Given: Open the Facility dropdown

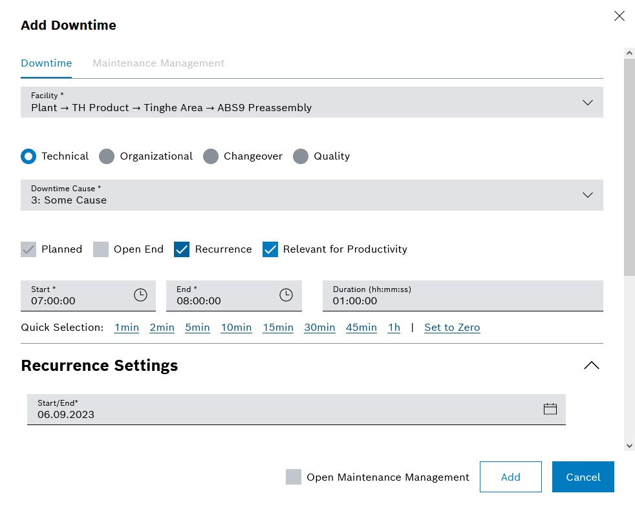Looking at the screenshot, I should point(587,102).
